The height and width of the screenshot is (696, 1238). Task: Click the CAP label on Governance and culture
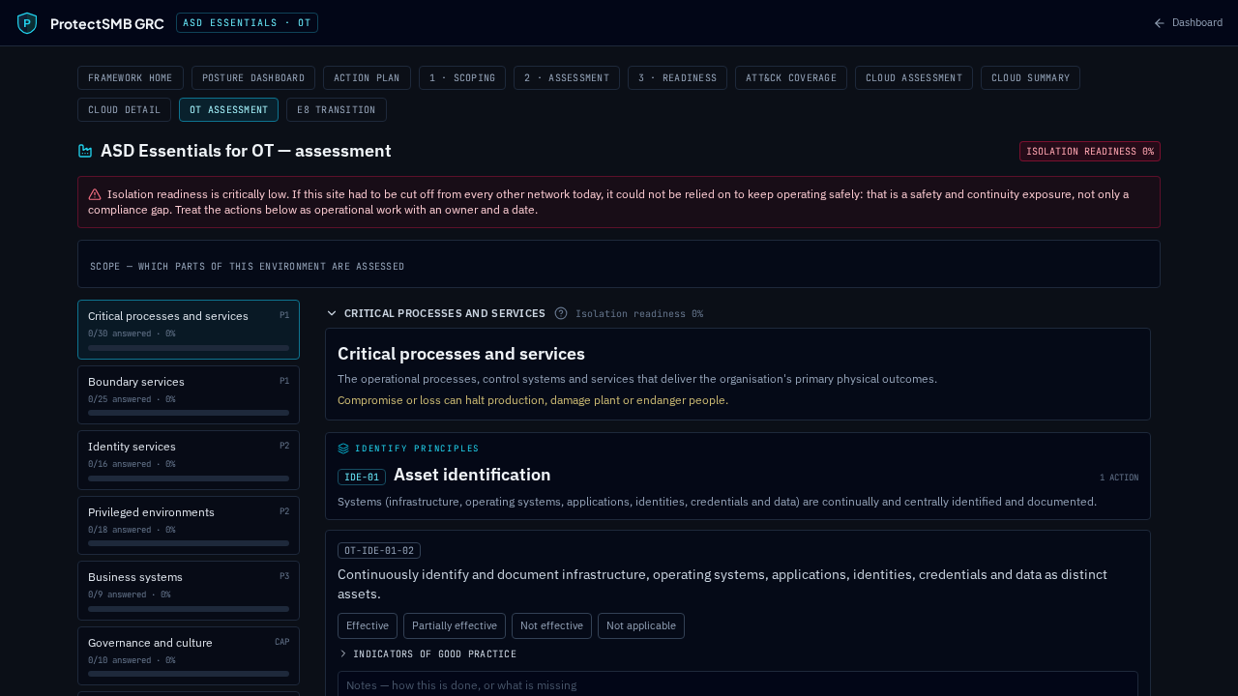281,642
